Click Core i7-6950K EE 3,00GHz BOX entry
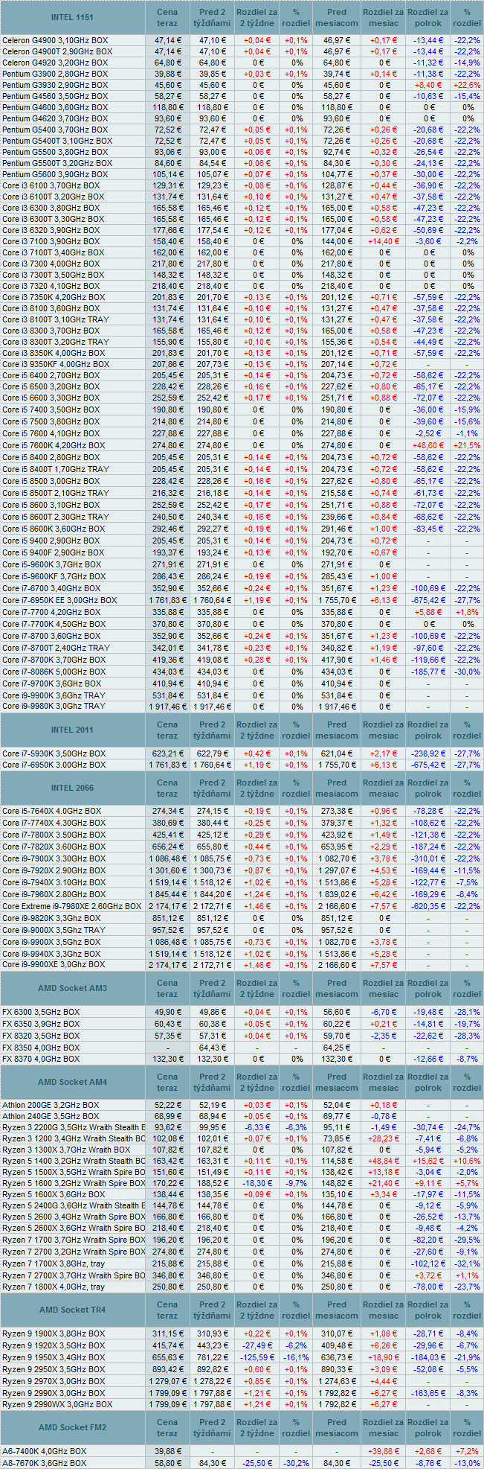 coord(59,600)
